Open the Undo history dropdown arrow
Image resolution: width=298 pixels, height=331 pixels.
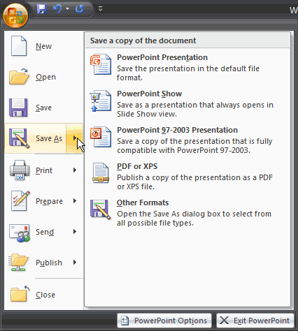67,9
